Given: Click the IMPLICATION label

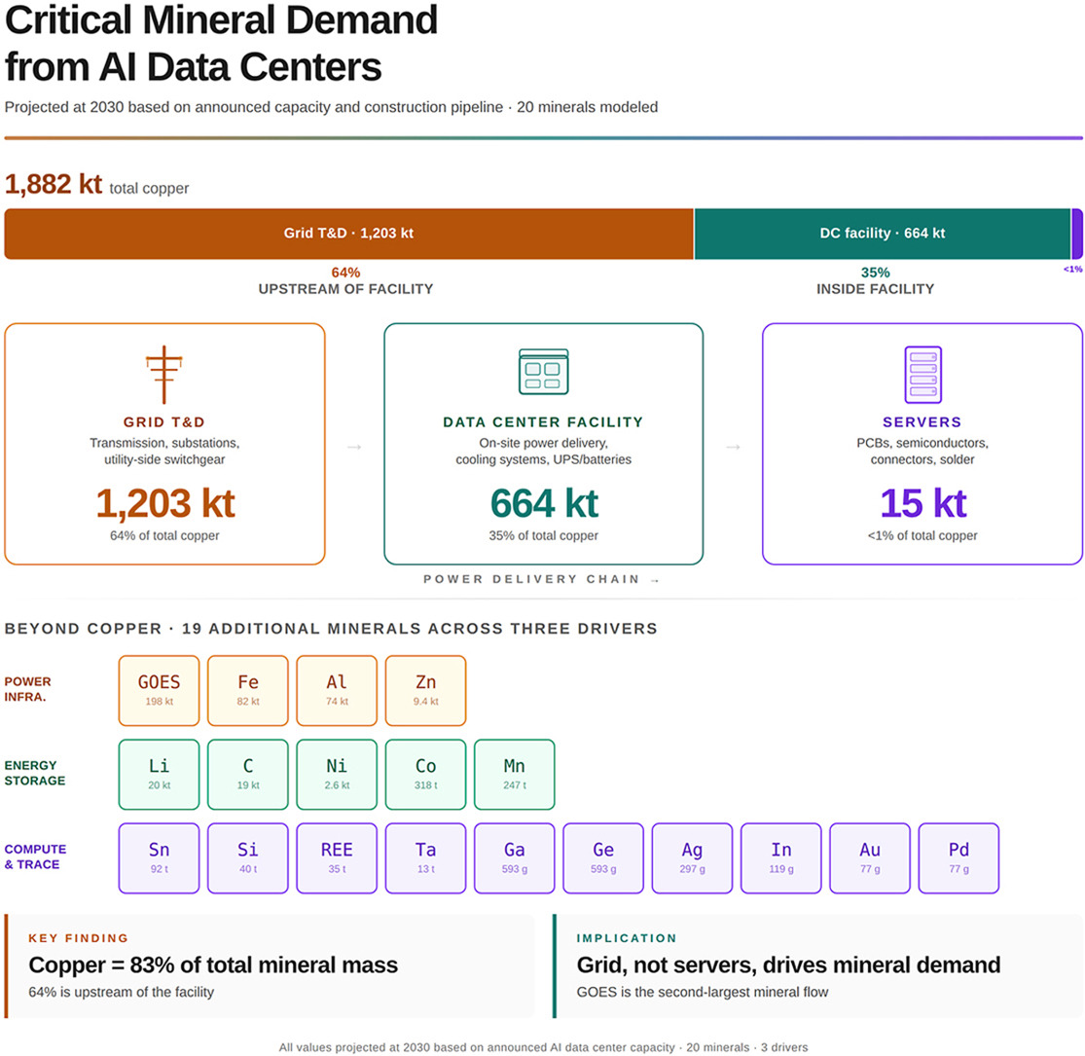Looking at the screenshot, I should pos(627,938).
